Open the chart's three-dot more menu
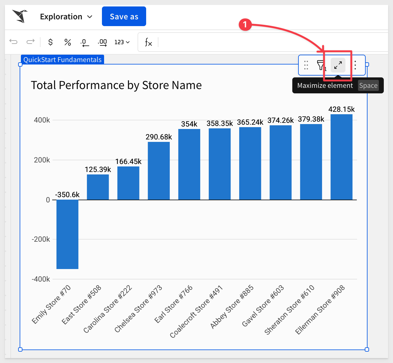The image size is (393, 363). coord(355,65)
